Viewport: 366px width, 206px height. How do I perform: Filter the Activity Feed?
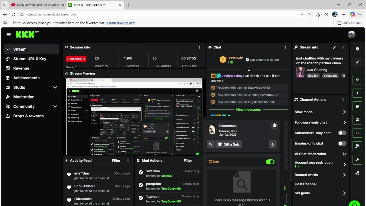point(116,161)
